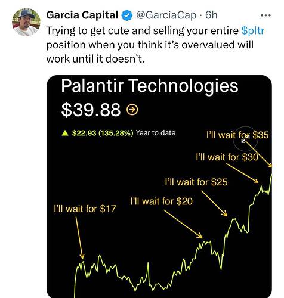The image size is (284, 298).
Task: Select the "I'll wait for $20" annotation
Action: tap(161, 201)
